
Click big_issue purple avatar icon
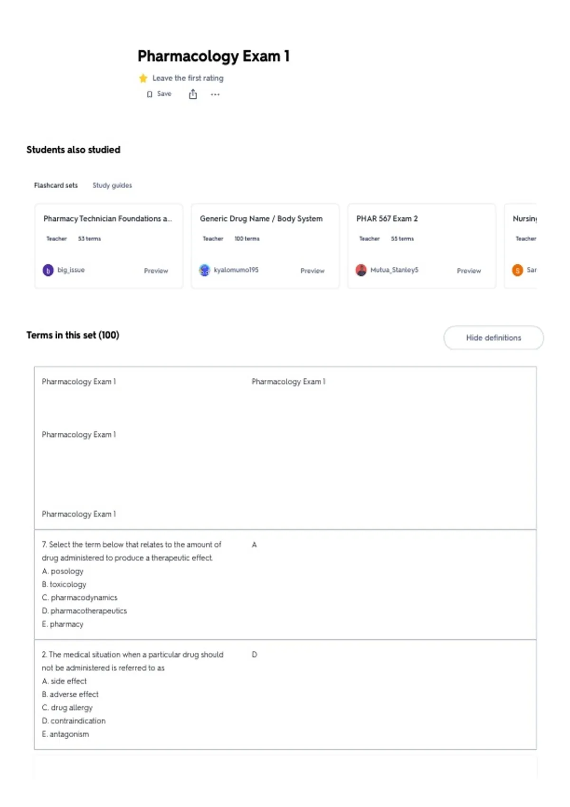click(x=48, y=270)
